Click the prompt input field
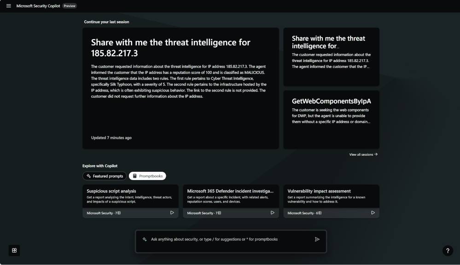Image resolution: width=460 pixels, height=265 pixels. 231,241
